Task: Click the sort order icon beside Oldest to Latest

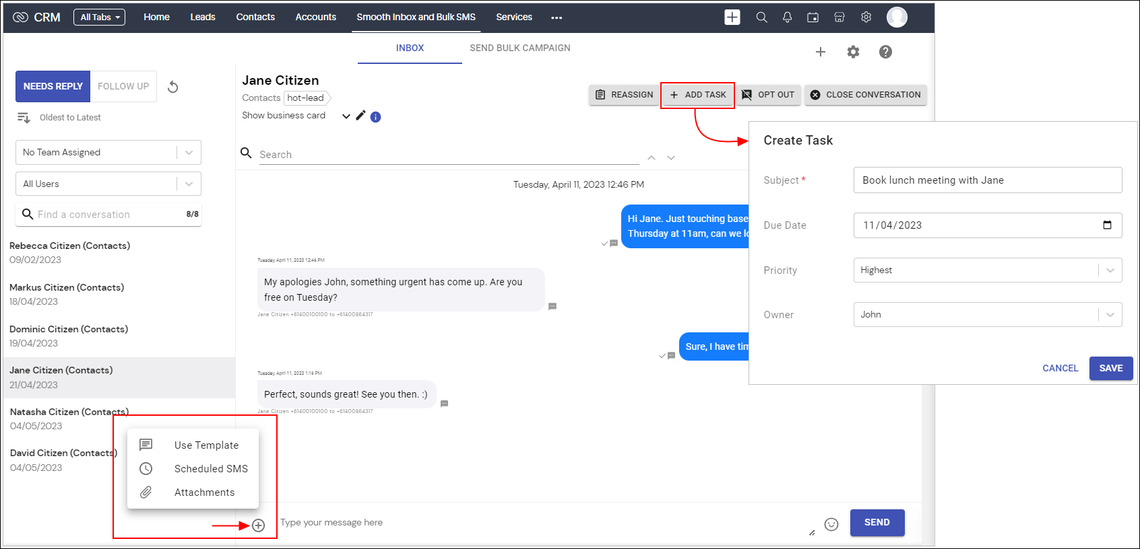Action: tap(24, 118)
